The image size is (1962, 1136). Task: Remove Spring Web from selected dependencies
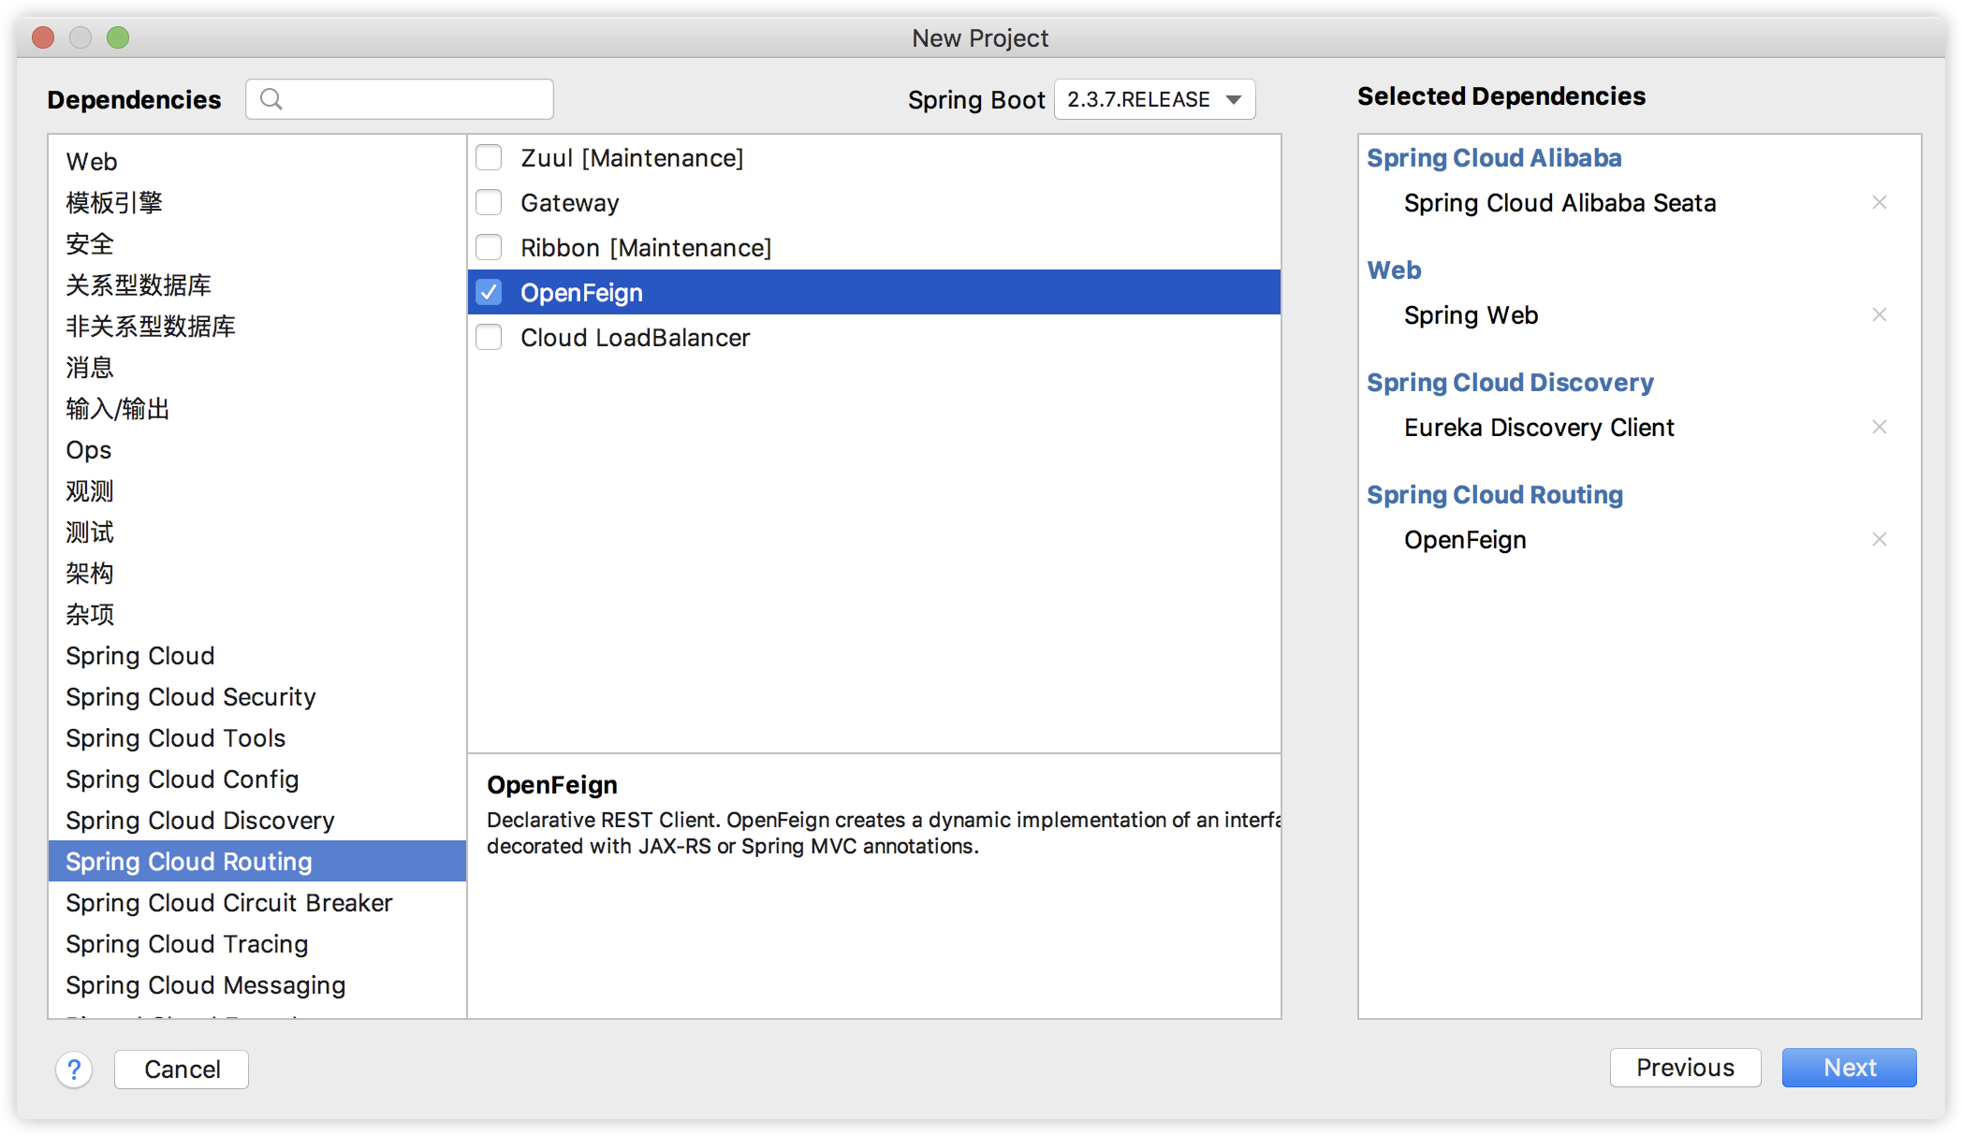click(1879, 314)
